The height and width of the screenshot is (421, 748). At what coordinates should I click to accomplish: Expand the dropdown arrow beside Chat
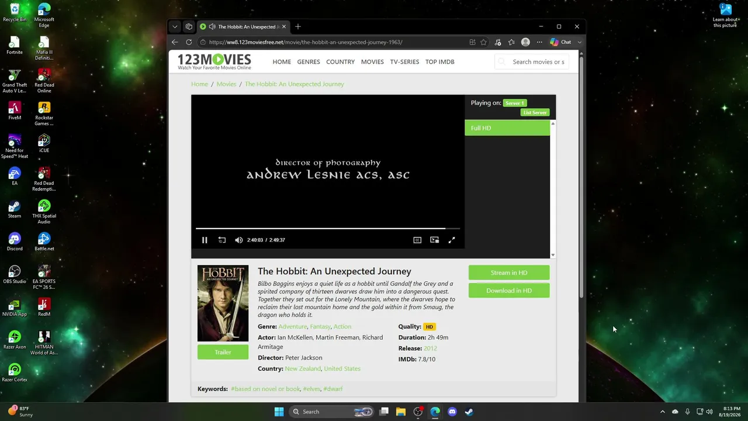579,42
